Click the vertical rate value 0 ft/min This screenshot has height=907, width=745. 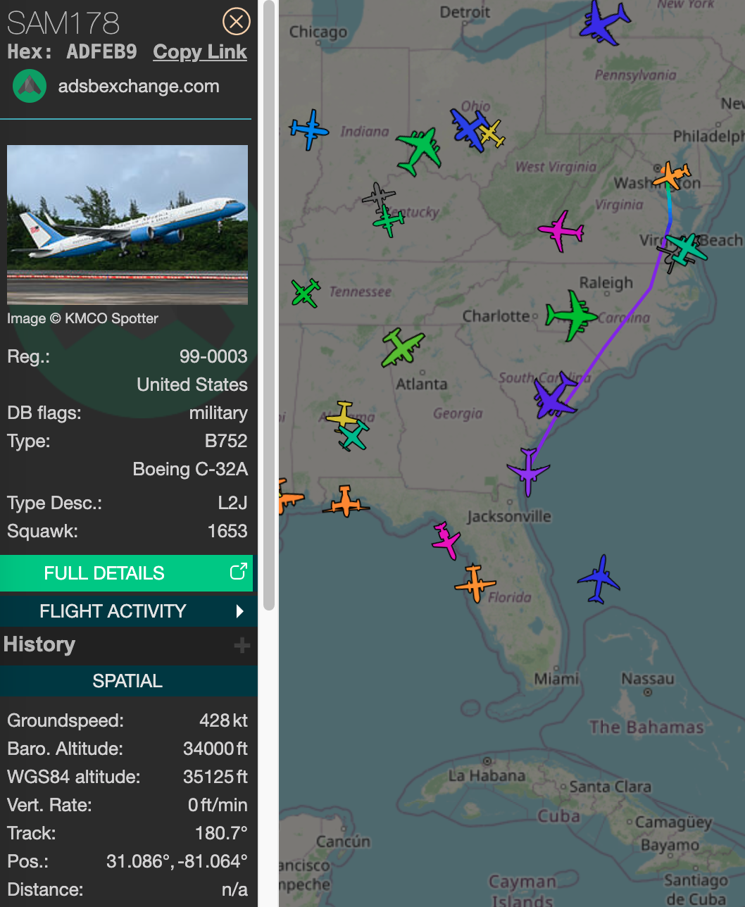click(x=218, y=805)
